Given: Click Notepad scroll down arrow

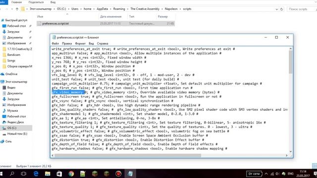Looking at the screenshot, I should pyautogui.click(x=291, y=152).
